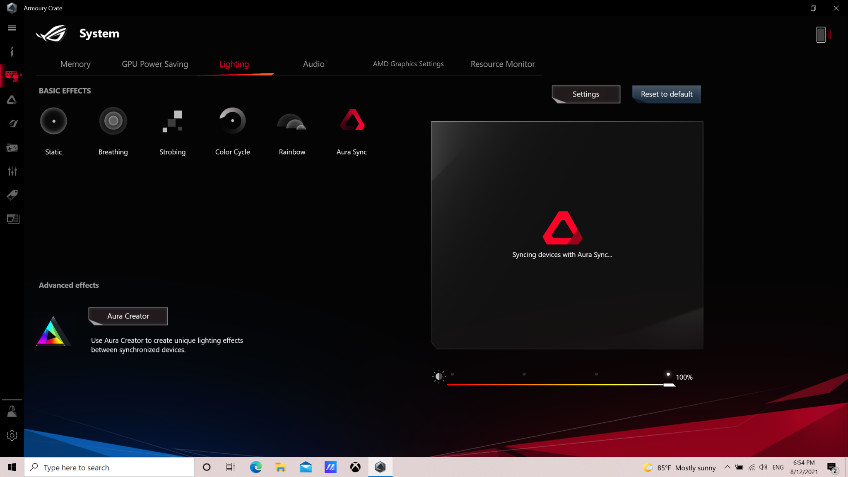
Task: Open File Explorer from taskbar
Action: (281, 467)
